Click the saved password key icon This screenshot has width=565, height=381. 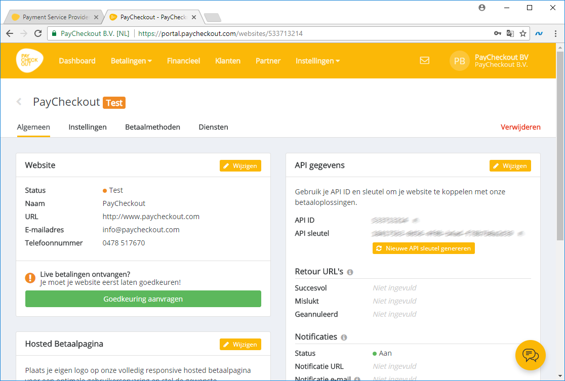point(498,33)
